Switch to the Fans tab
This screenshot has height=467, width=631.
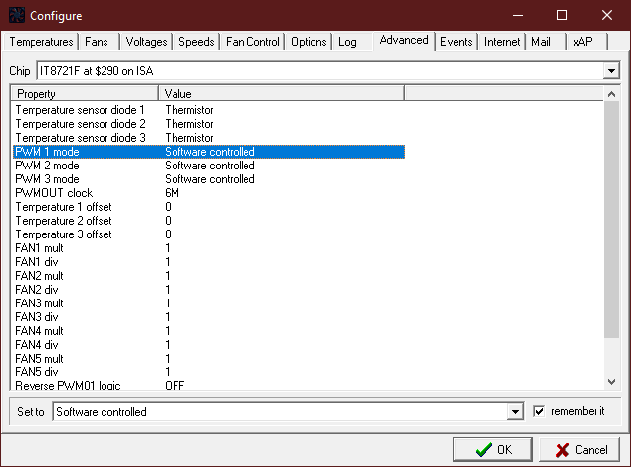(97, 42)
